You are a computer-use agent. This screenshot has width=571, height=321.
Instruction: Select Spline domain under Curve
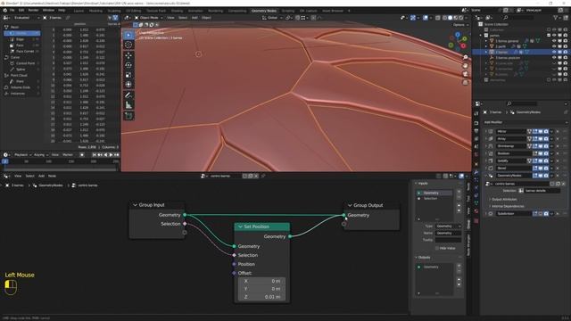(21, 70)
